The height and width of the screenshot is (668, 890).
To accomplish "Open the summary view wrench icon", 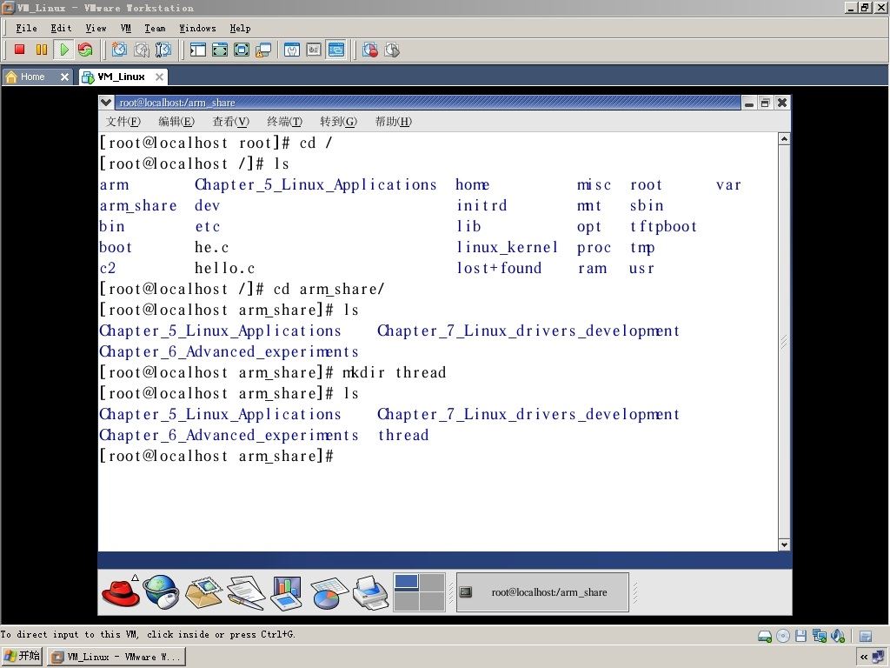I will (x=292, y=50).
